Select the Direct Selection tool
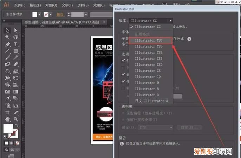The width and height of the screenshot is (241, 158). click(x=16, y=31)
